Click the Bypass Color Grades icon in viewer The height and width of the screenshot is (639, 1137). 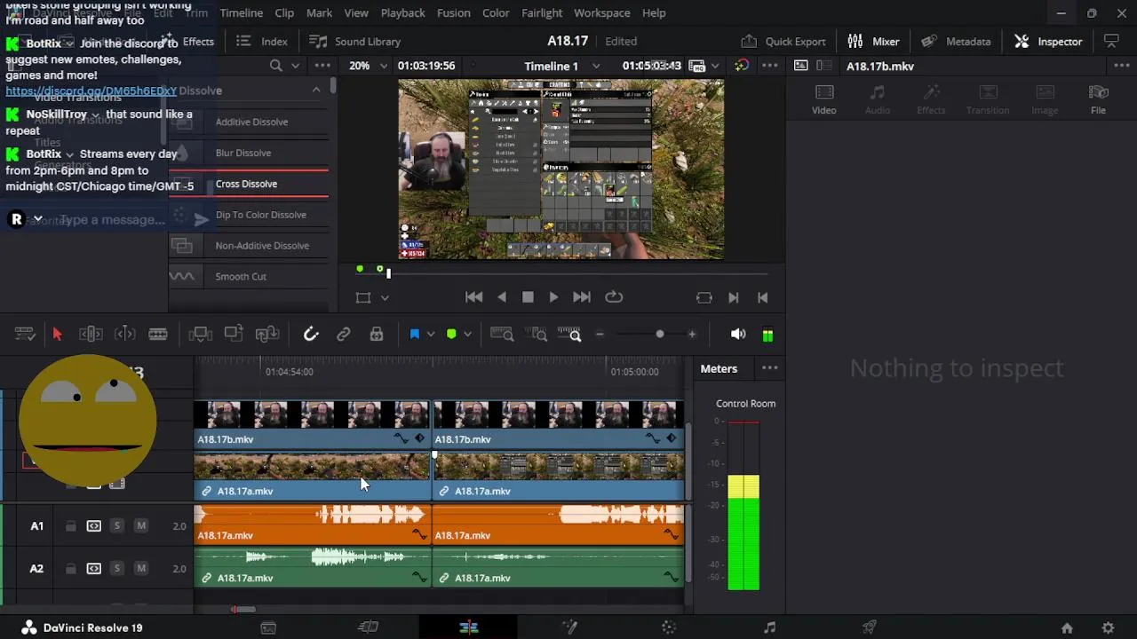[741, 66]
